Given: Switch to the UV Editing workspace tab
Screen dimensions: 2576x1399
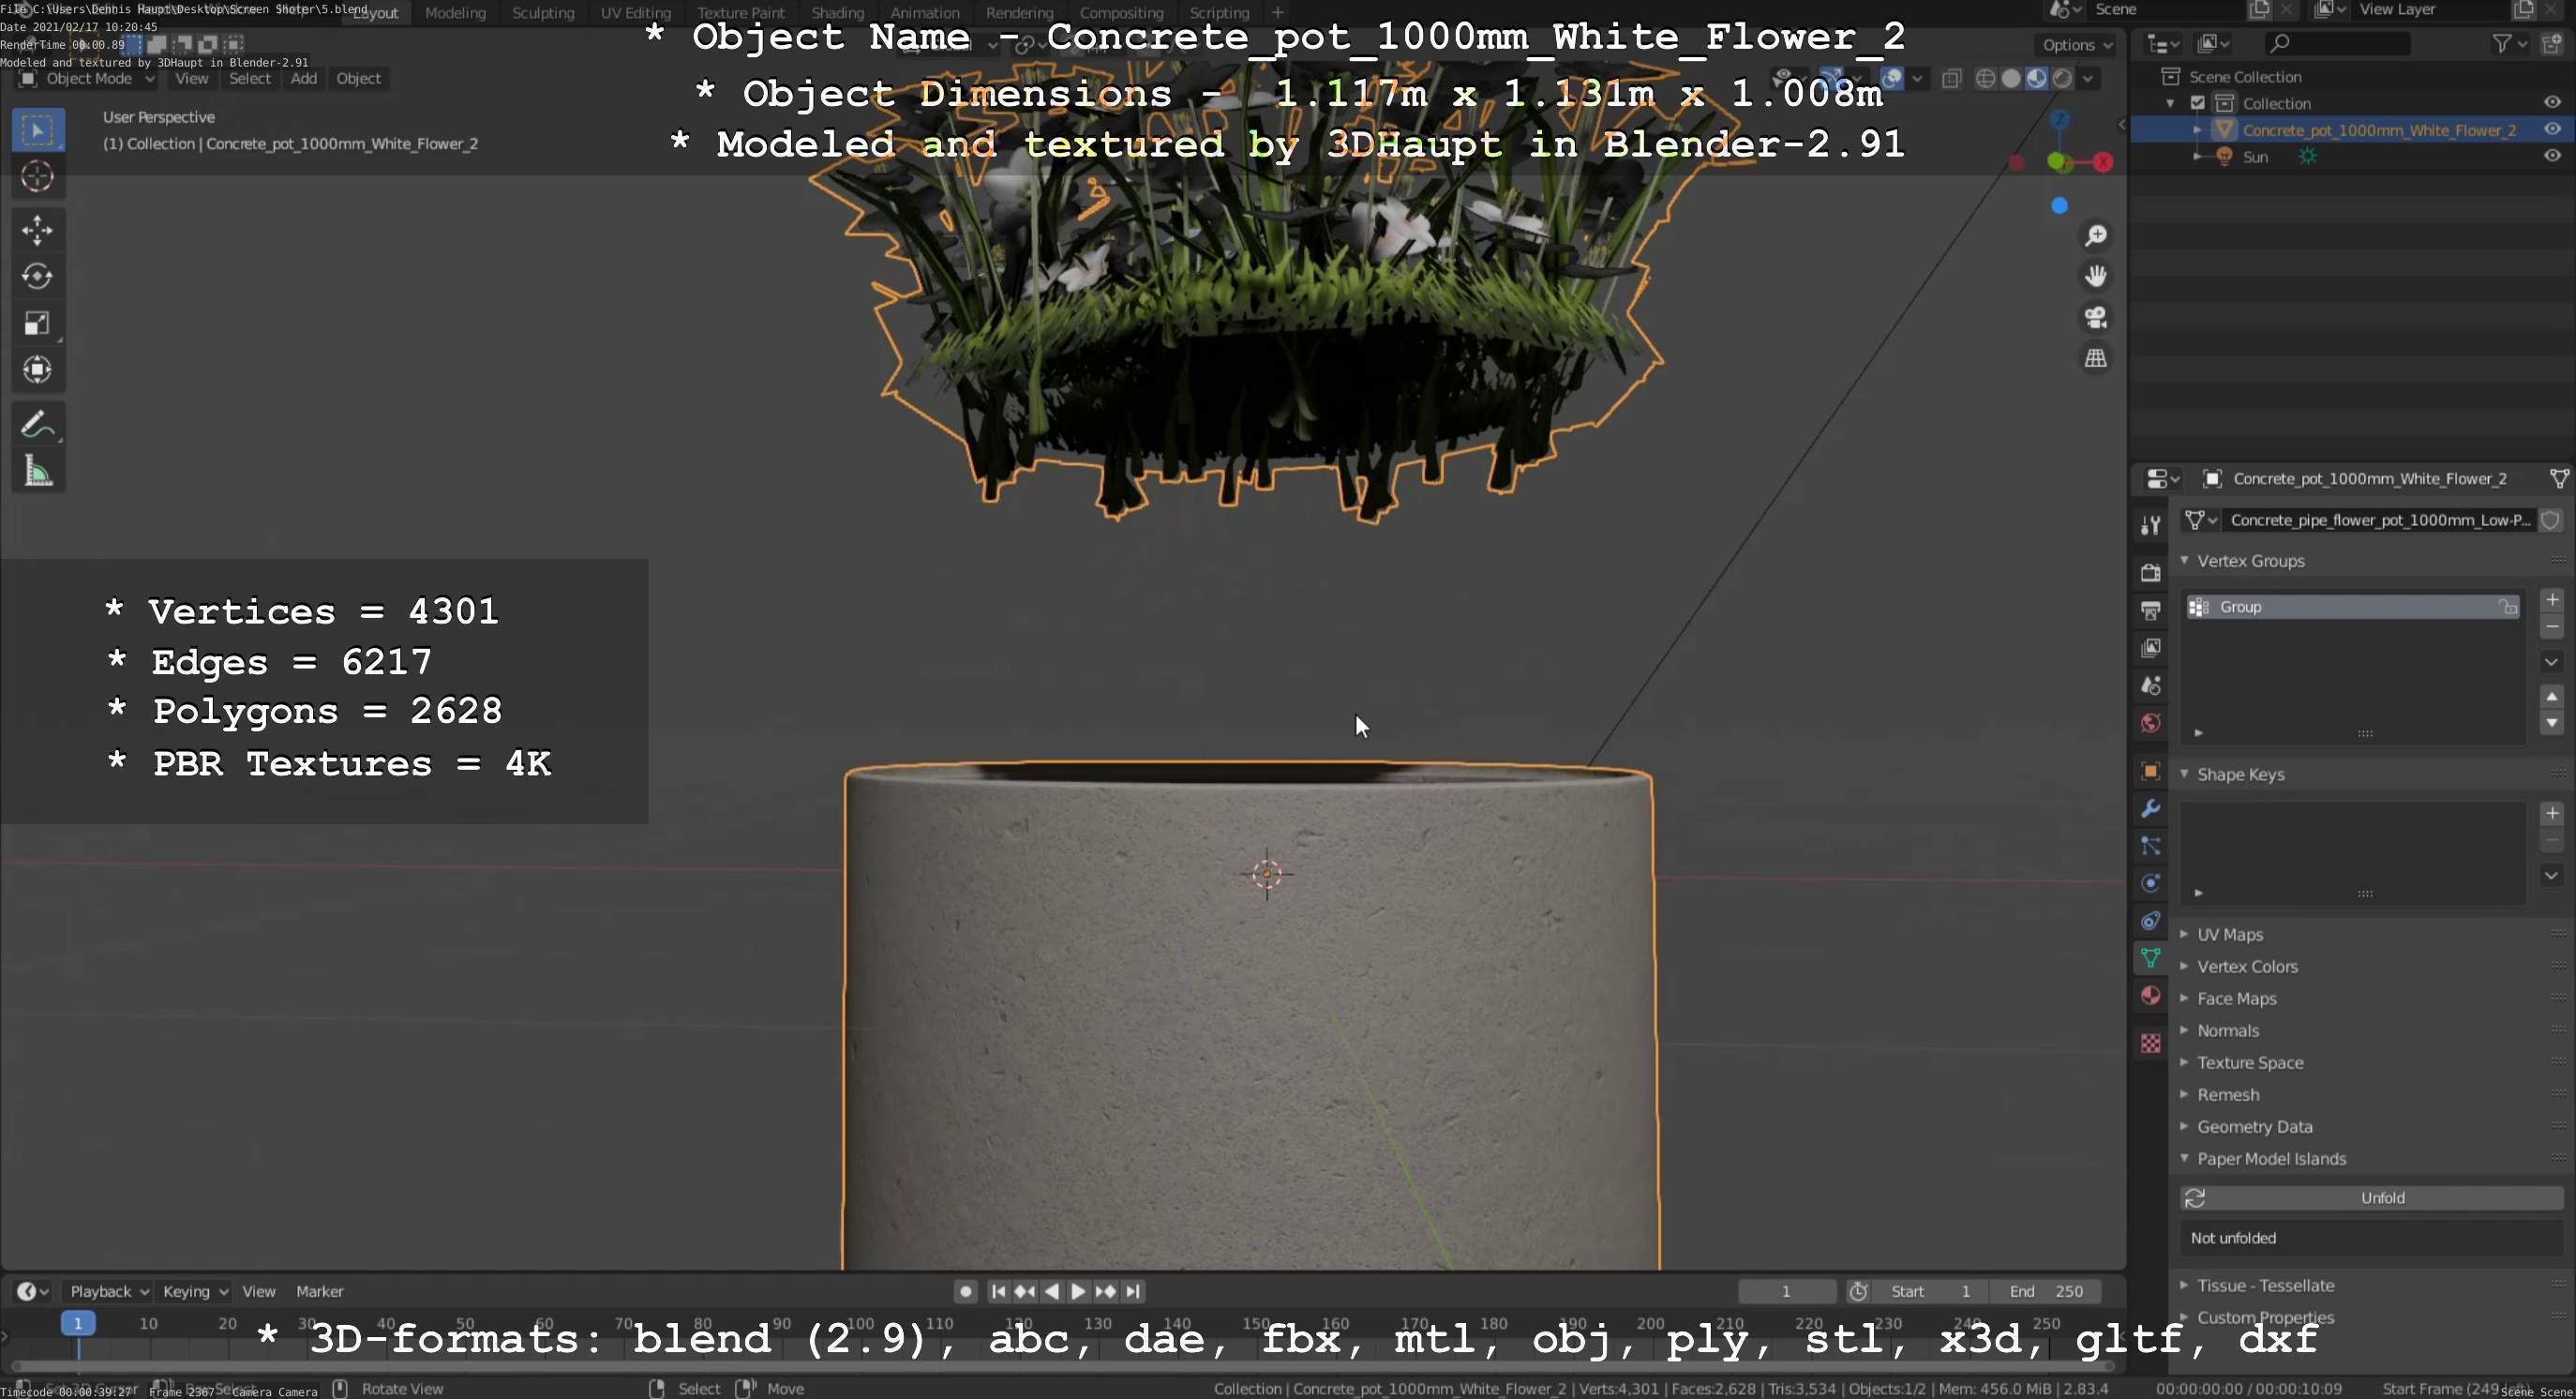Looking at the screenshot, I should tap(635, 13).
